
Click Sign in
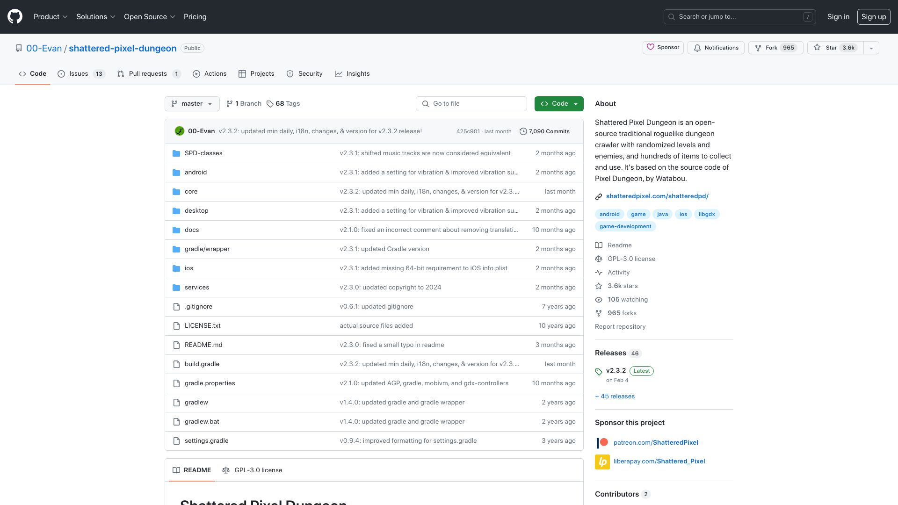coord(838,17)
